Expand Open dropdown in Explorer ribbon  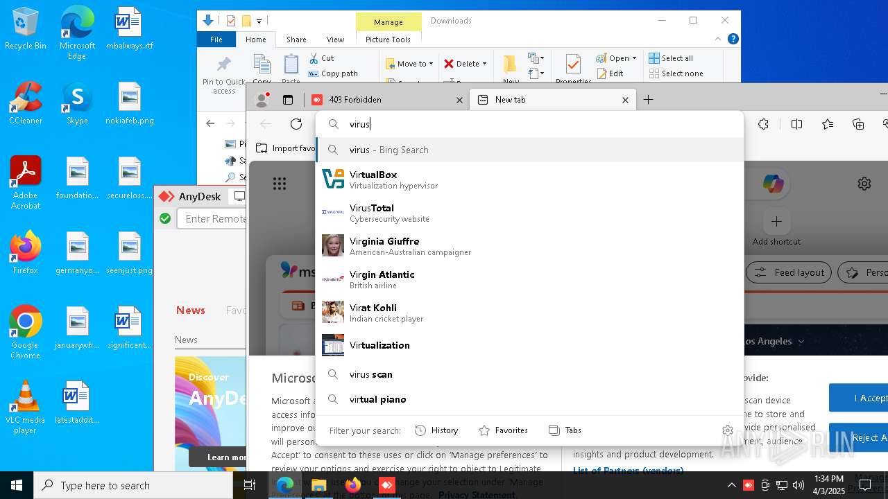click(x=616, y=58)
